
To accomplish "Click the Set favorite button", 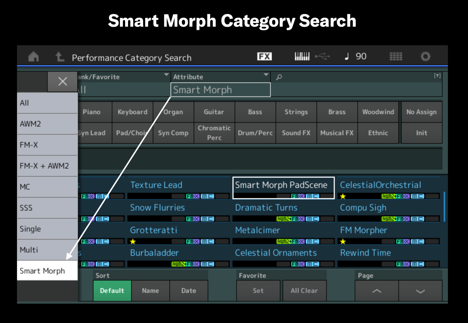I will [x=258, y=290].
